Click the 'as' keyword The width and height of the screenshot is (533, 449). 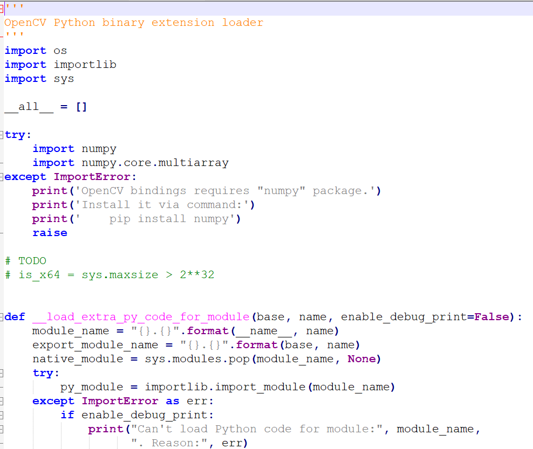coord(172,401)
